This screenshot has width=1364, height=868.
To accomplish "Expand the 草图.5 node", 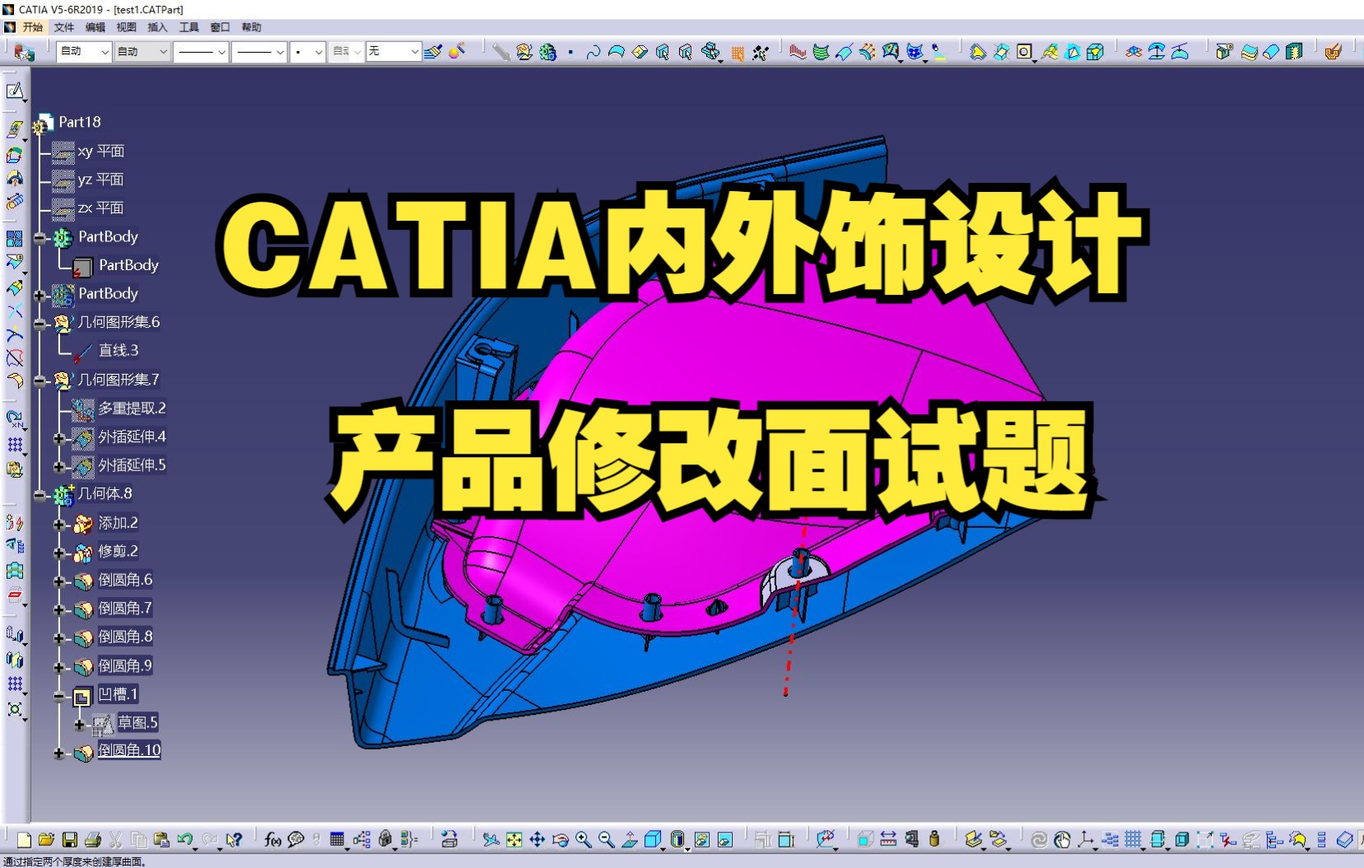I will pos(80,725).
